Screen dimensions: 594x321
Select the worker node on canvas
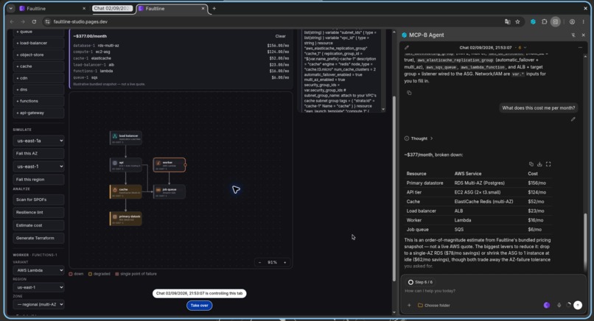click(x=169, y=165)
